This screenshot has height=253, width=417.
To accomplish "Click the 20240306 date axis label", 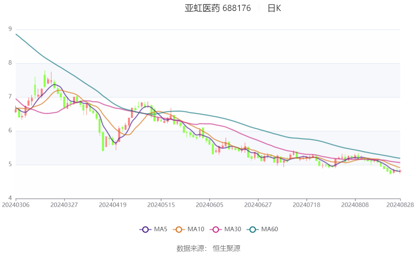I will point(16,205).
